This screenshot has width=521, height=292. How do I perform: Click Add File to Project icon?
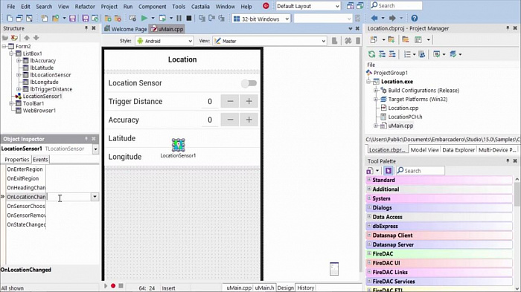coord(108,19)
